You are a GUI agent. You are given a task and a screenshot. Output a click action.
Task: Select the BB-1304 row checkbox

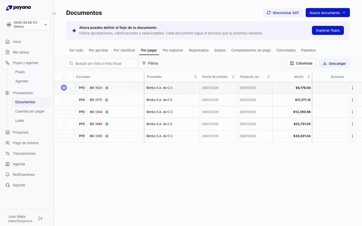pos(64,112)
